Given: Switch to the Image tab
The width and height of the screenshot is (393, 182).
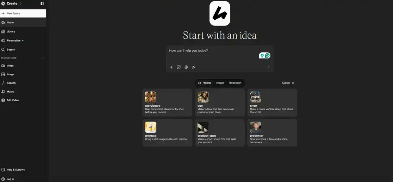Looking at the screenshot, I should pos(220,83).
